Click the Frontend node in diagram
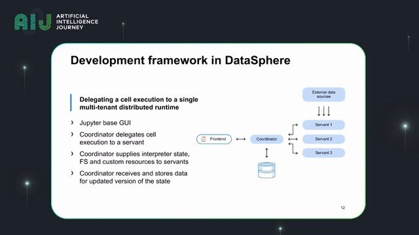419x235 pixels. coord(214,139)
